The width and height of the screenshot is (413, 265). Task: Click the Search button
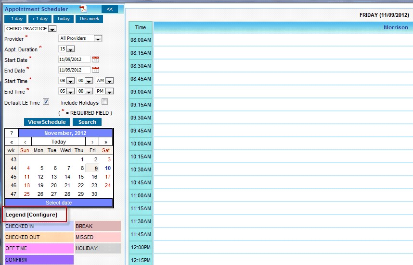click(x=87, y=122)
